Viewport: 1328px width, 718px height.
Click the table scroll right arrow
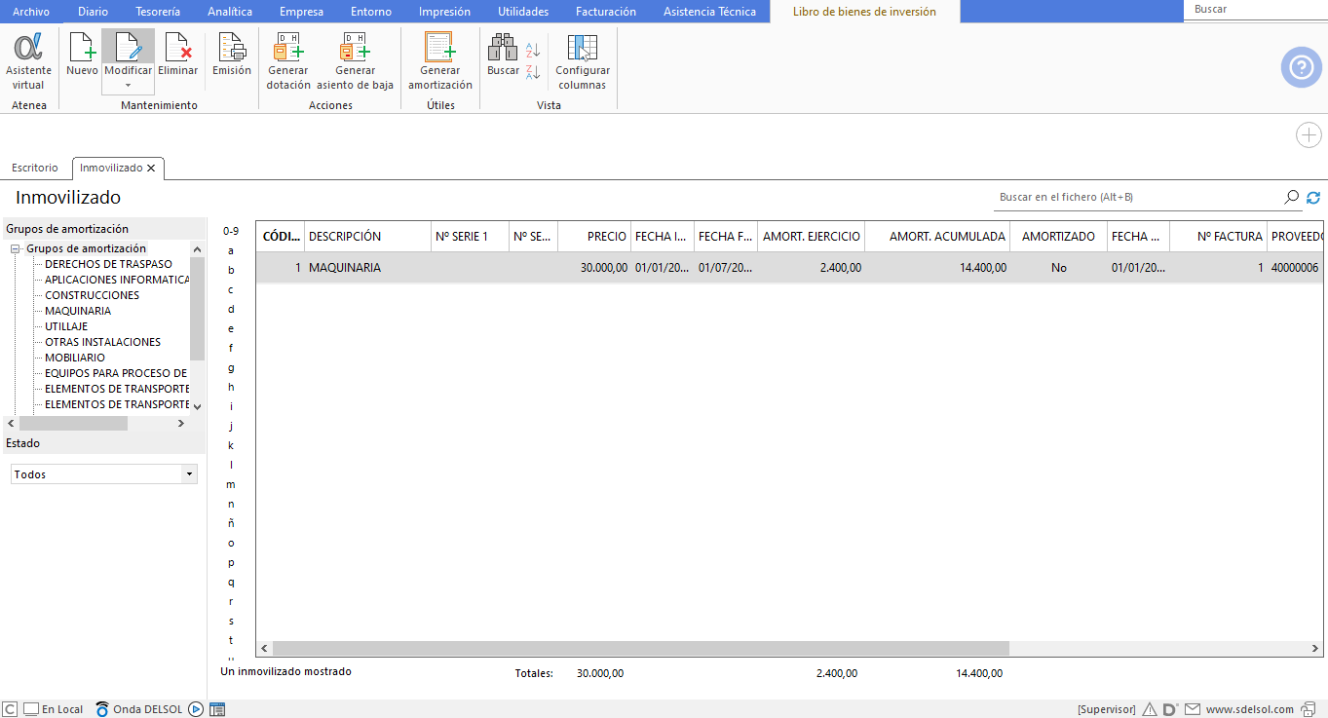1315,649
